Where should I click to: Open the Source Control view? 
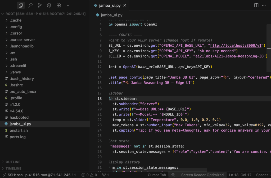coord(40,5)
